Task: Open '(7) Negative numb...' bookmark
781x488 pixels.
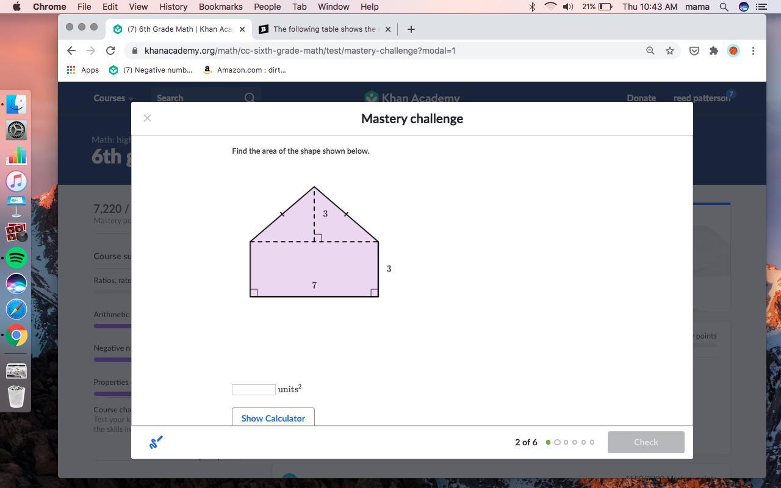Action: 150,70
